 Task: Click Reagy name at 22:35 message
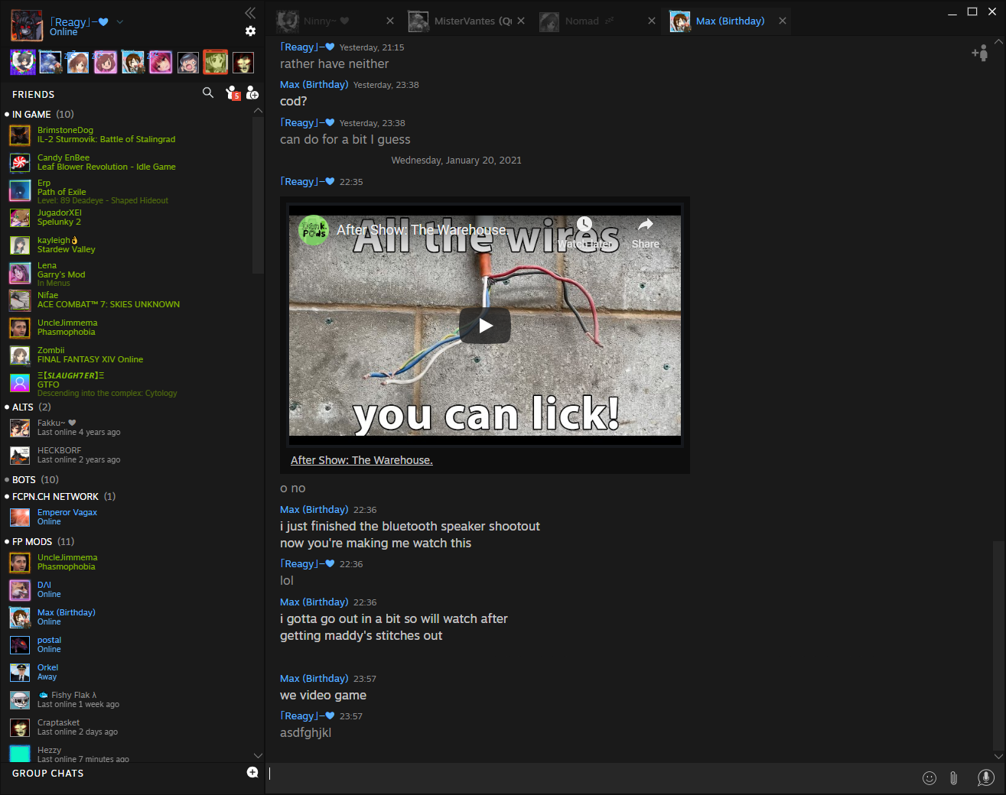click(307, 182)
